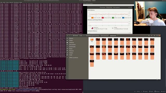Select the lone video file in the last row

(92, 63)
